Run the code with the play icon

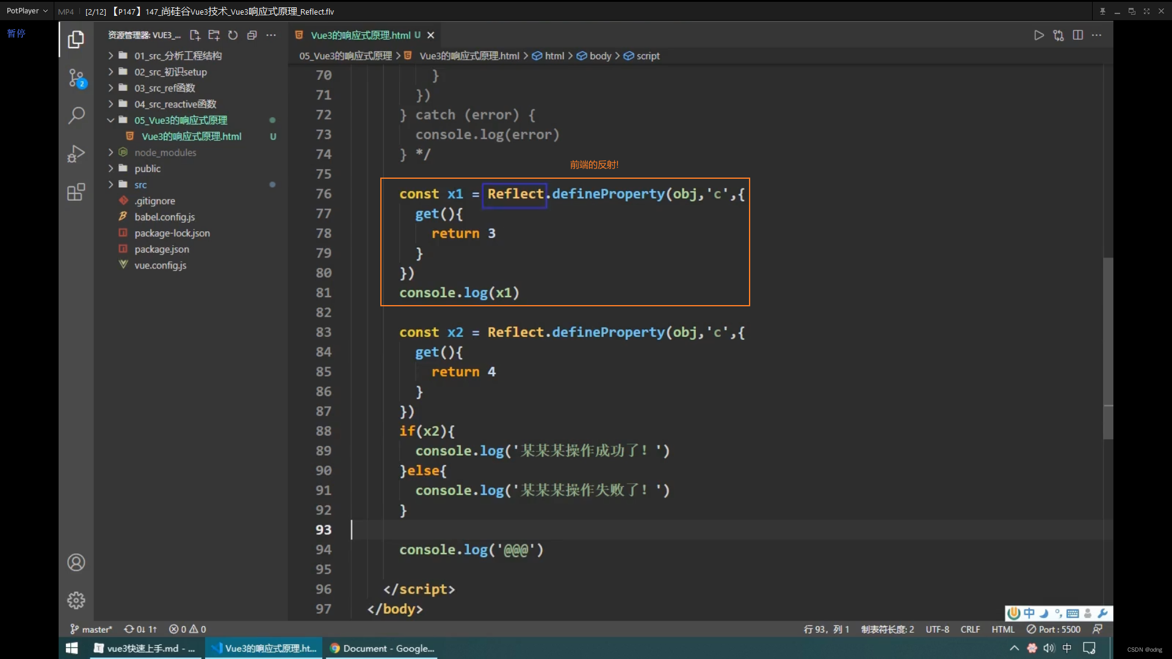(1039, 35)
